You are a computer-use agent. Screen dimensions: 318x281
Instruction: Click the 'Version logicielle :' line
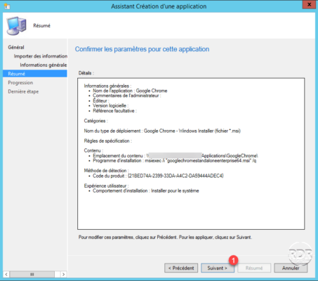point(110,105)
